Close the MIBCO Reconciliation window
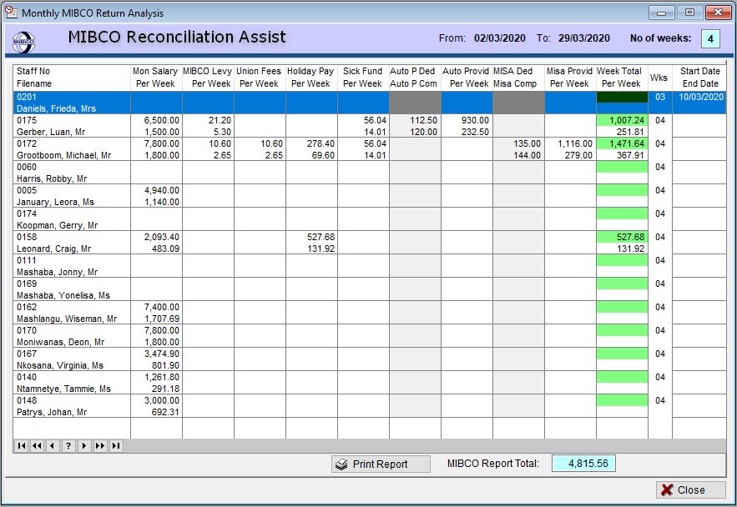 (690, 489)
